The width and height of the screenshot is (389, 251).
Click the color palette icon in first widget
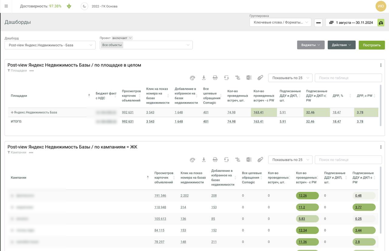(x=192, y=78)
